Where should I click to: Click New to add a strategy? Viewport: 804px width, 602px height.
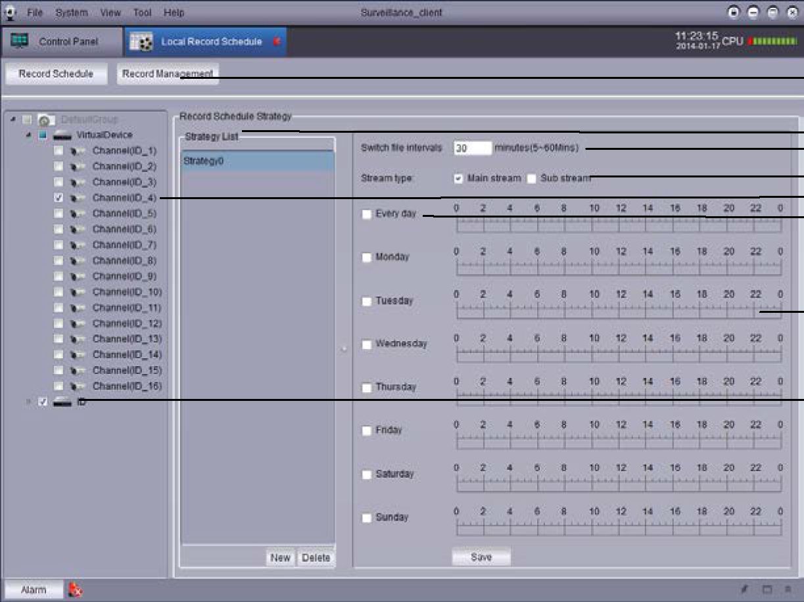(x=280, y=557)
